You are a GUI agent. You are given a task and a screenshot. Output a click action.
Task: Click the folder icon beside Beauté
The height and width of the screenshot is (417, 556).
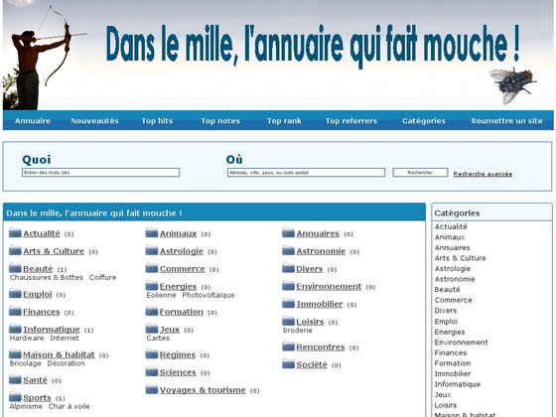[x=15, y=268]
